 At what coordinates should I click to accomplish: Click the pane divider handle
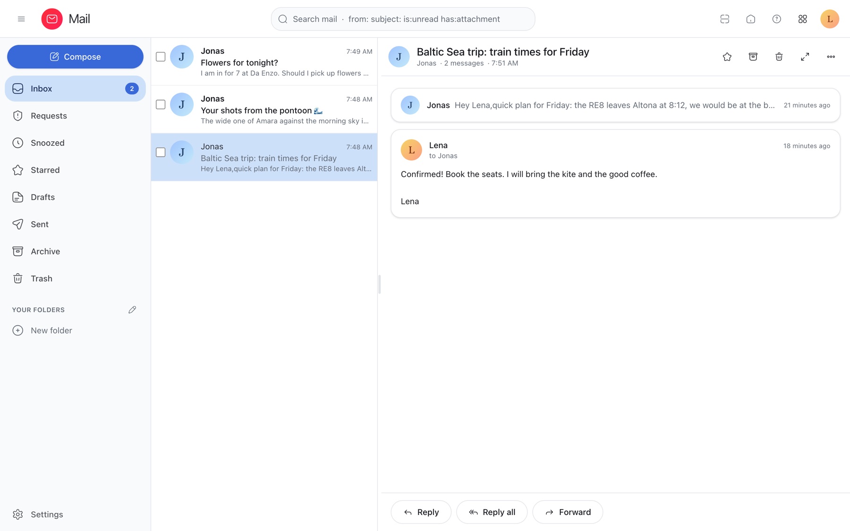pos(380,284)
